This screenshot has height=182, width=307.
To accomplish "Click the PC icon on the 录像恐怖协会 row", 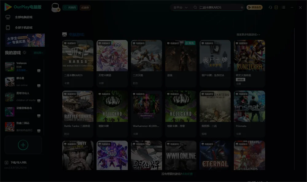I will click(x=39, y=116).
